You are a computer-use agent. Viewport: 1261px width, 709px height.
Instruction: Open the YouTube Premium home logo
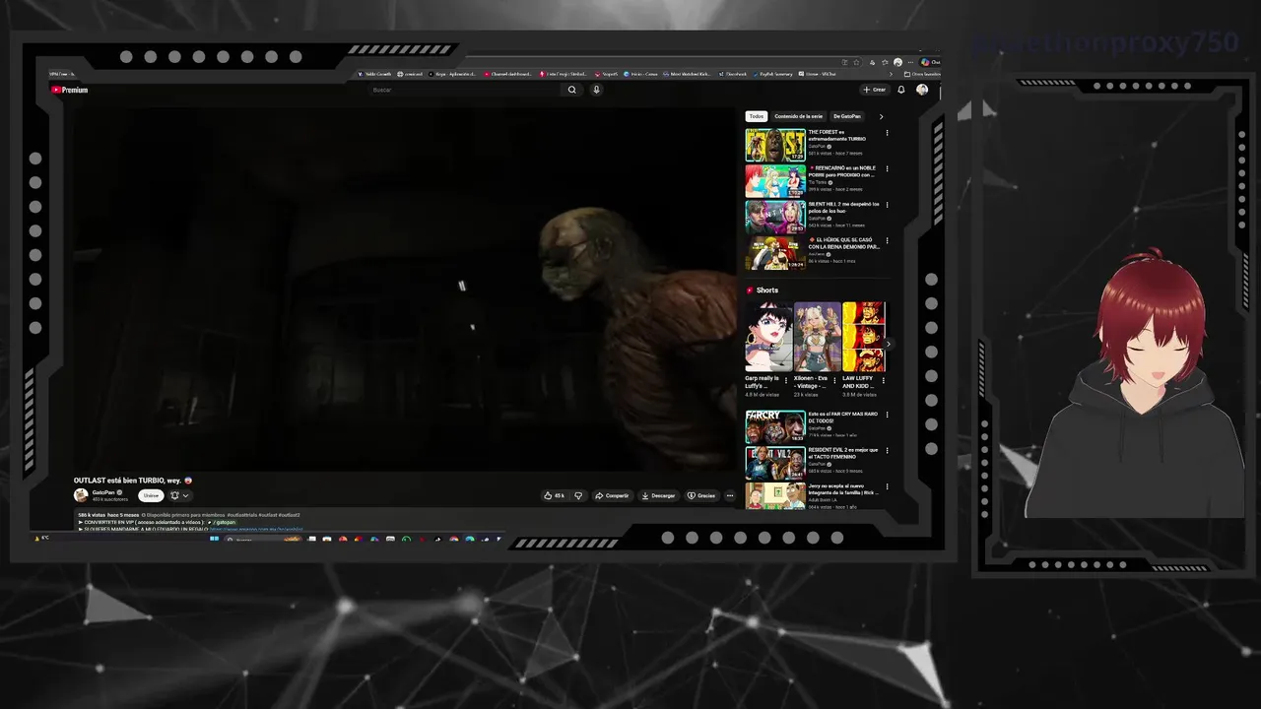[70, 90]
